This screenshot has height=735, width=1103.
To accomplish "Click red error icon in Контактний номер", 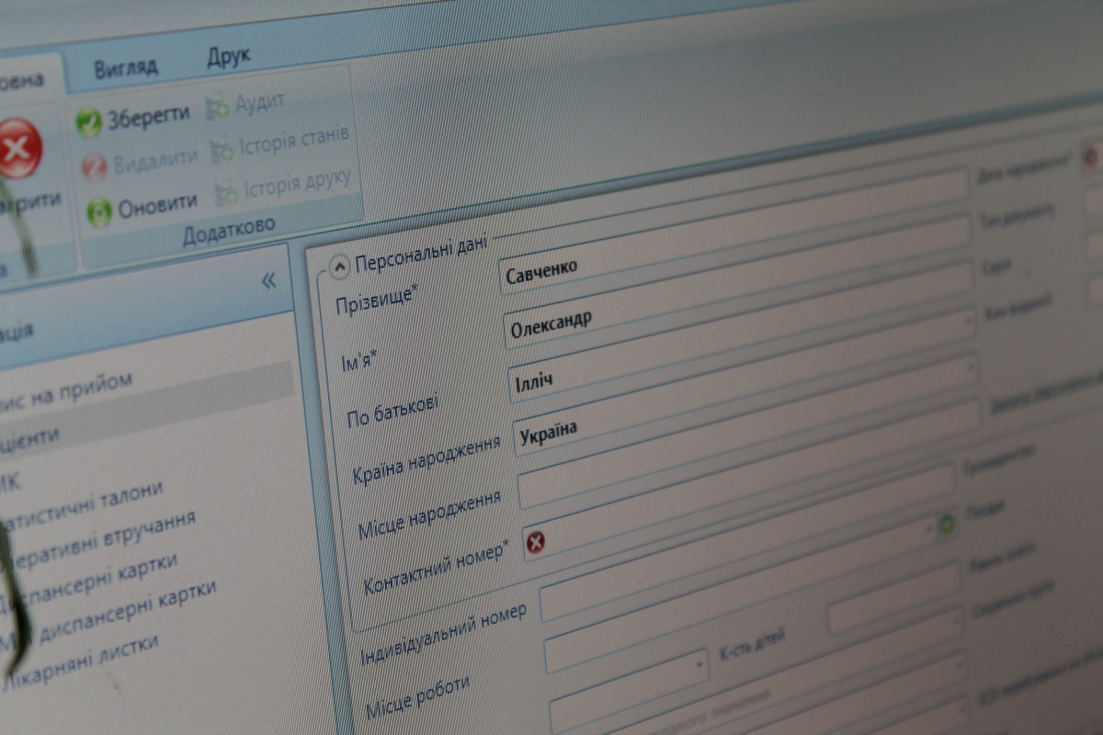I will (x=535, y=543).
